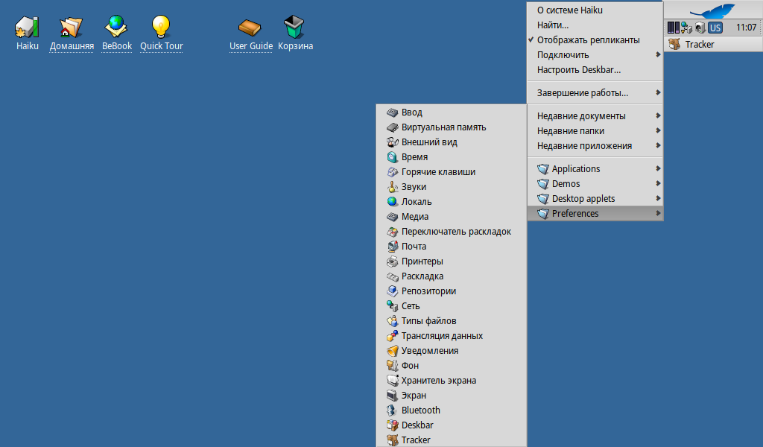Open the User Guide book icon
Screen dimensions: 763x447
[250, 28]
